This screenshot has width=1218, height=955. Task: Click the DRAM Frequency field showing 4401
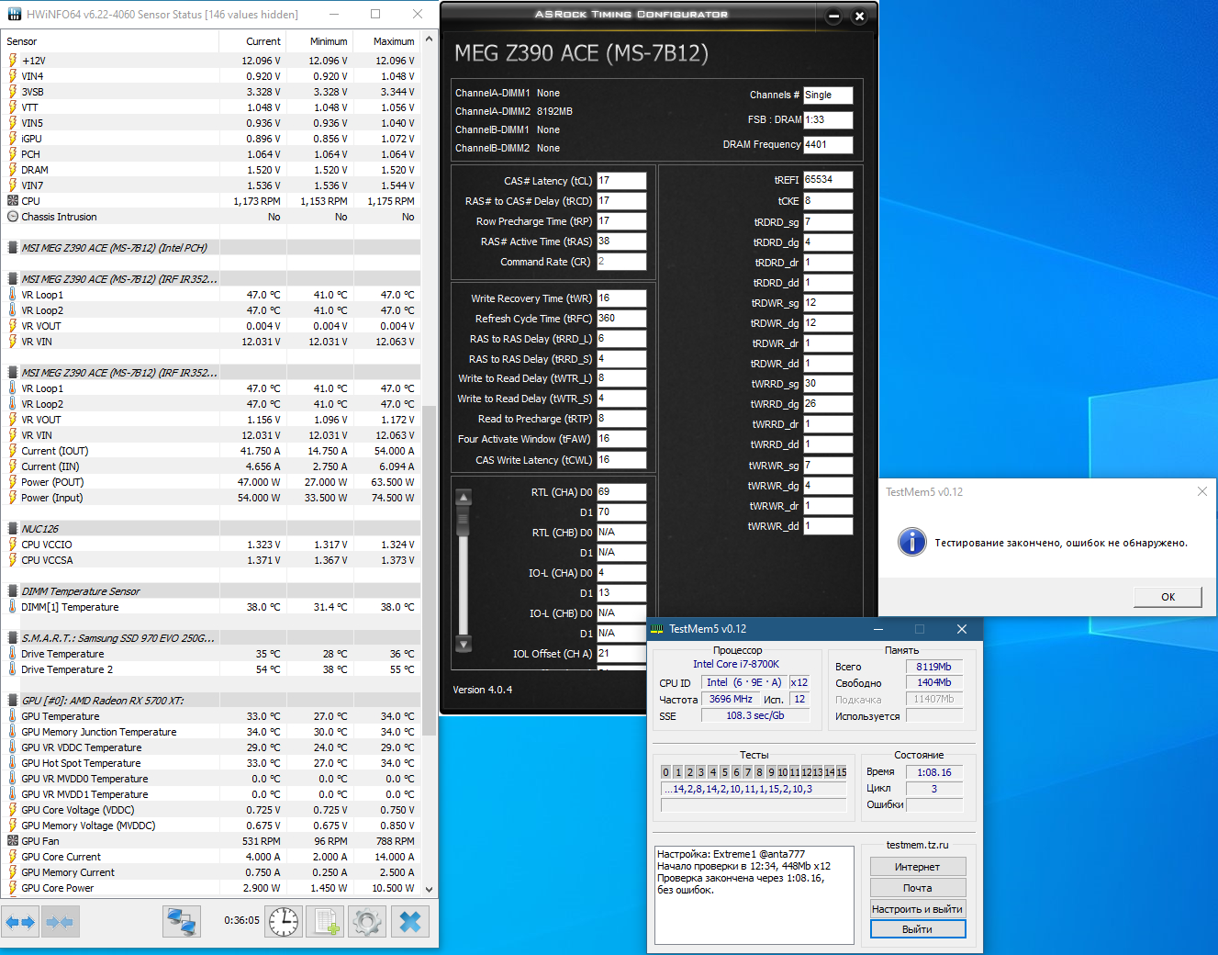point(828,145)
